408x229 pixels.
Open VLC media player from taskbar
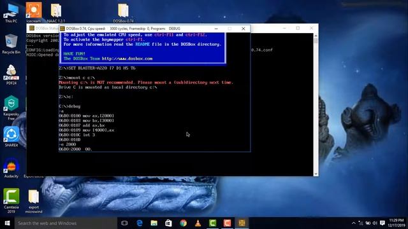click(198, 223)
